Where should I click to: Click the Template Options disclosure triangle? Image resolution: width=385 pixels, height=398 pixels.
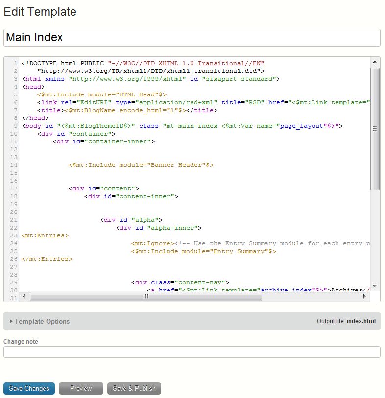pyautogui.click(x=11, y=321)
